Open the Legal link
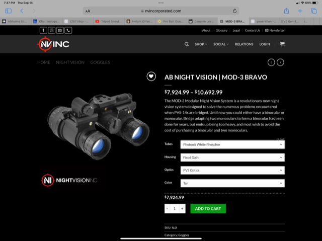 coord(236,30)
